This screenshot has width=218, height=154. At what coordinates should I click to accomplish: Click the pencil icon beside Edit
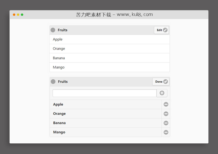click(165, 30)
